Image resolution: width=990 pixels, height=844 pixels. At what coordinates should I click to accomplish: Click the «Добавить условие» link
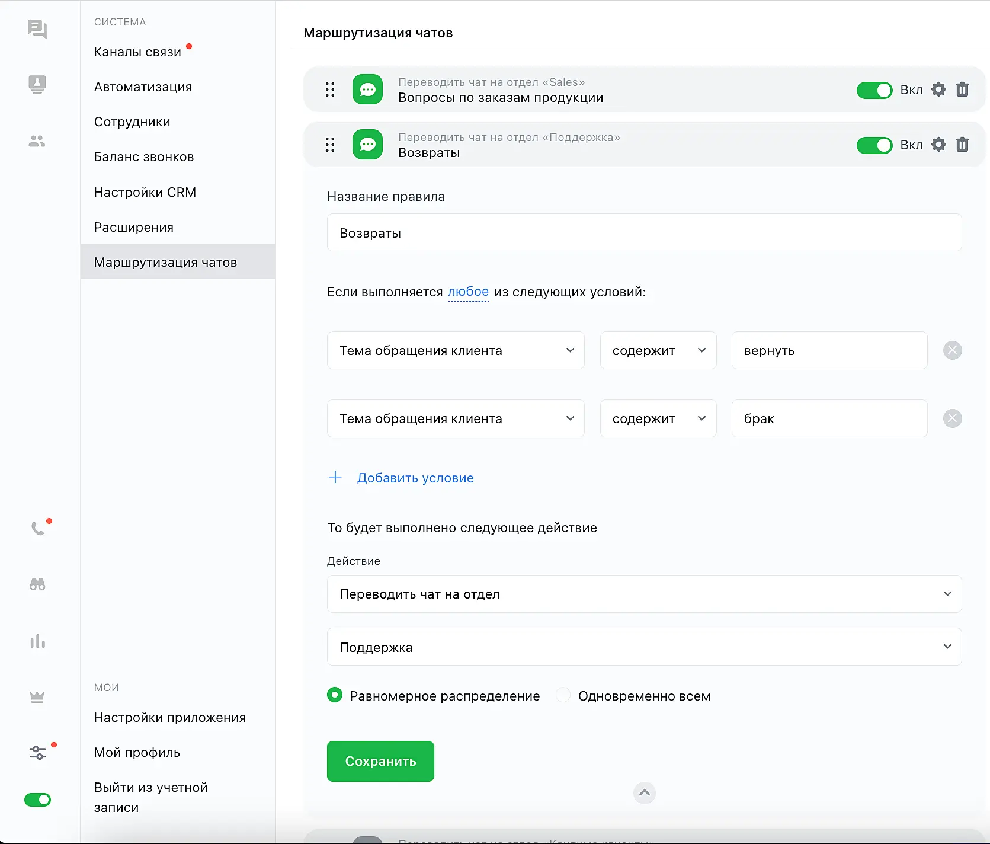pos(415,478)
